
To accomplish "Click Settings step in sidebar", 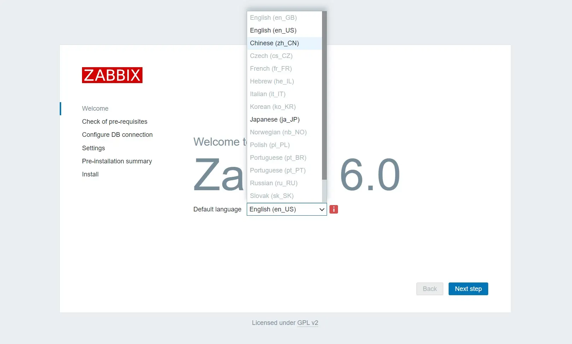I will (x=93, y=148).
